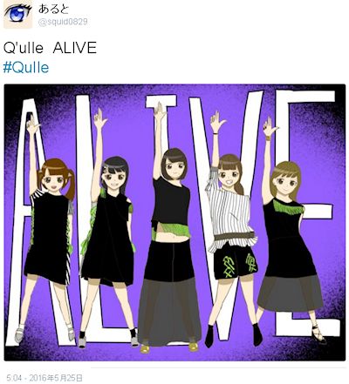Click the black shorts with green pattern
The width and height of the screenshot is (349, 384).
(235, 263)
